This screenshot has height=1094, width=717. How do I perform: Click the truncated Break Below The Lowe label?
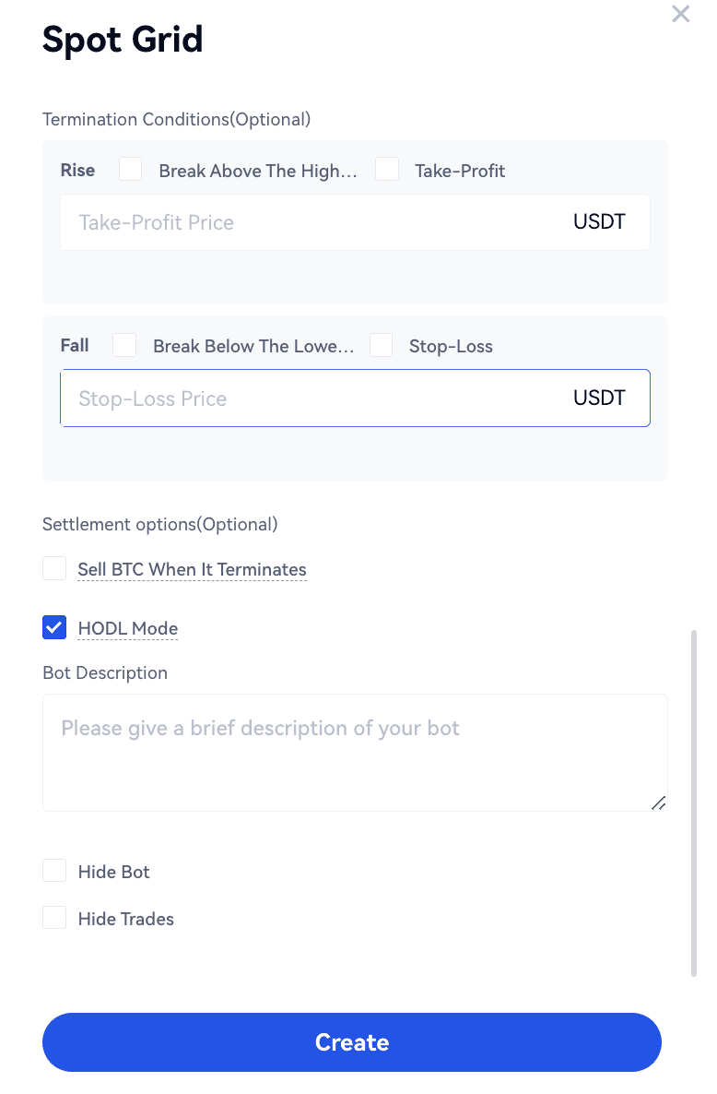coord(253,347)
